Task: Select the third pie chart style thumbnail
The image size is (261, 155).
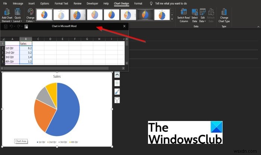Action: click(x=78, y=15)
